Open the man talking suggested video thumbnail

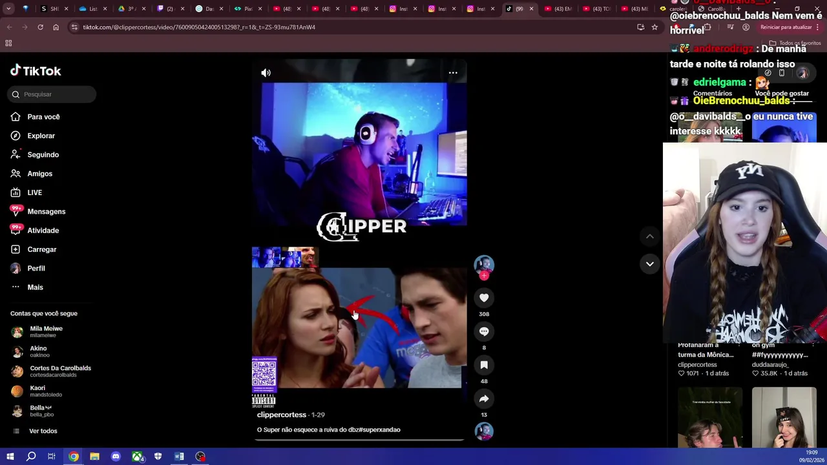point(710,417)
